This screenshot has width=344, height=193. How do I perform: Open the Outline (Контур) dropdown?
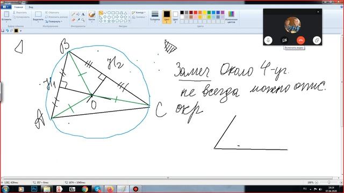click(x=139, y=13)
